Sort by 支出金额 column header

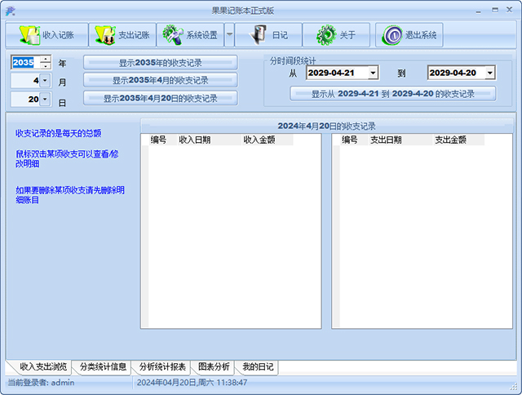[458, 140]
